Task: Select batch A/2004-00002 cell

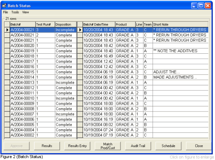Action: (23, 135)
